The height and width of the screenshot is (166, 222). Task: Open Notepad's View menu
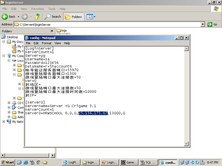[58, 43]
